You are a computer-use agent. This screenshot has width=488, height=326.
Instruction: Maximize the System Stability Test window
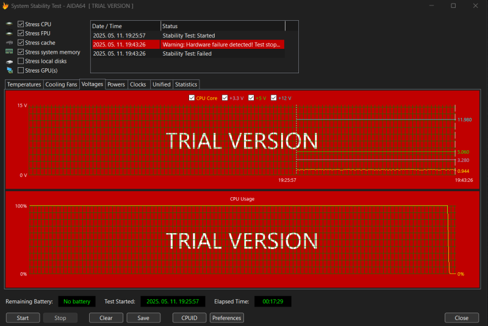(x=453, y=5)
